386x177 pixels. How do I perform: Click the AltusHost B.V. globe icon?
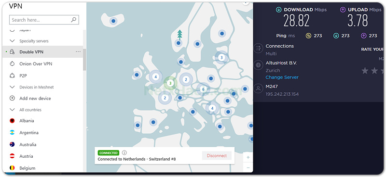(x=258, y=65)
